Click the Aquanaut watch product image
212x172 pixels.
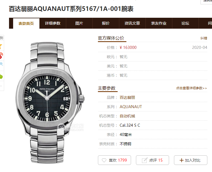coord(50,103)
